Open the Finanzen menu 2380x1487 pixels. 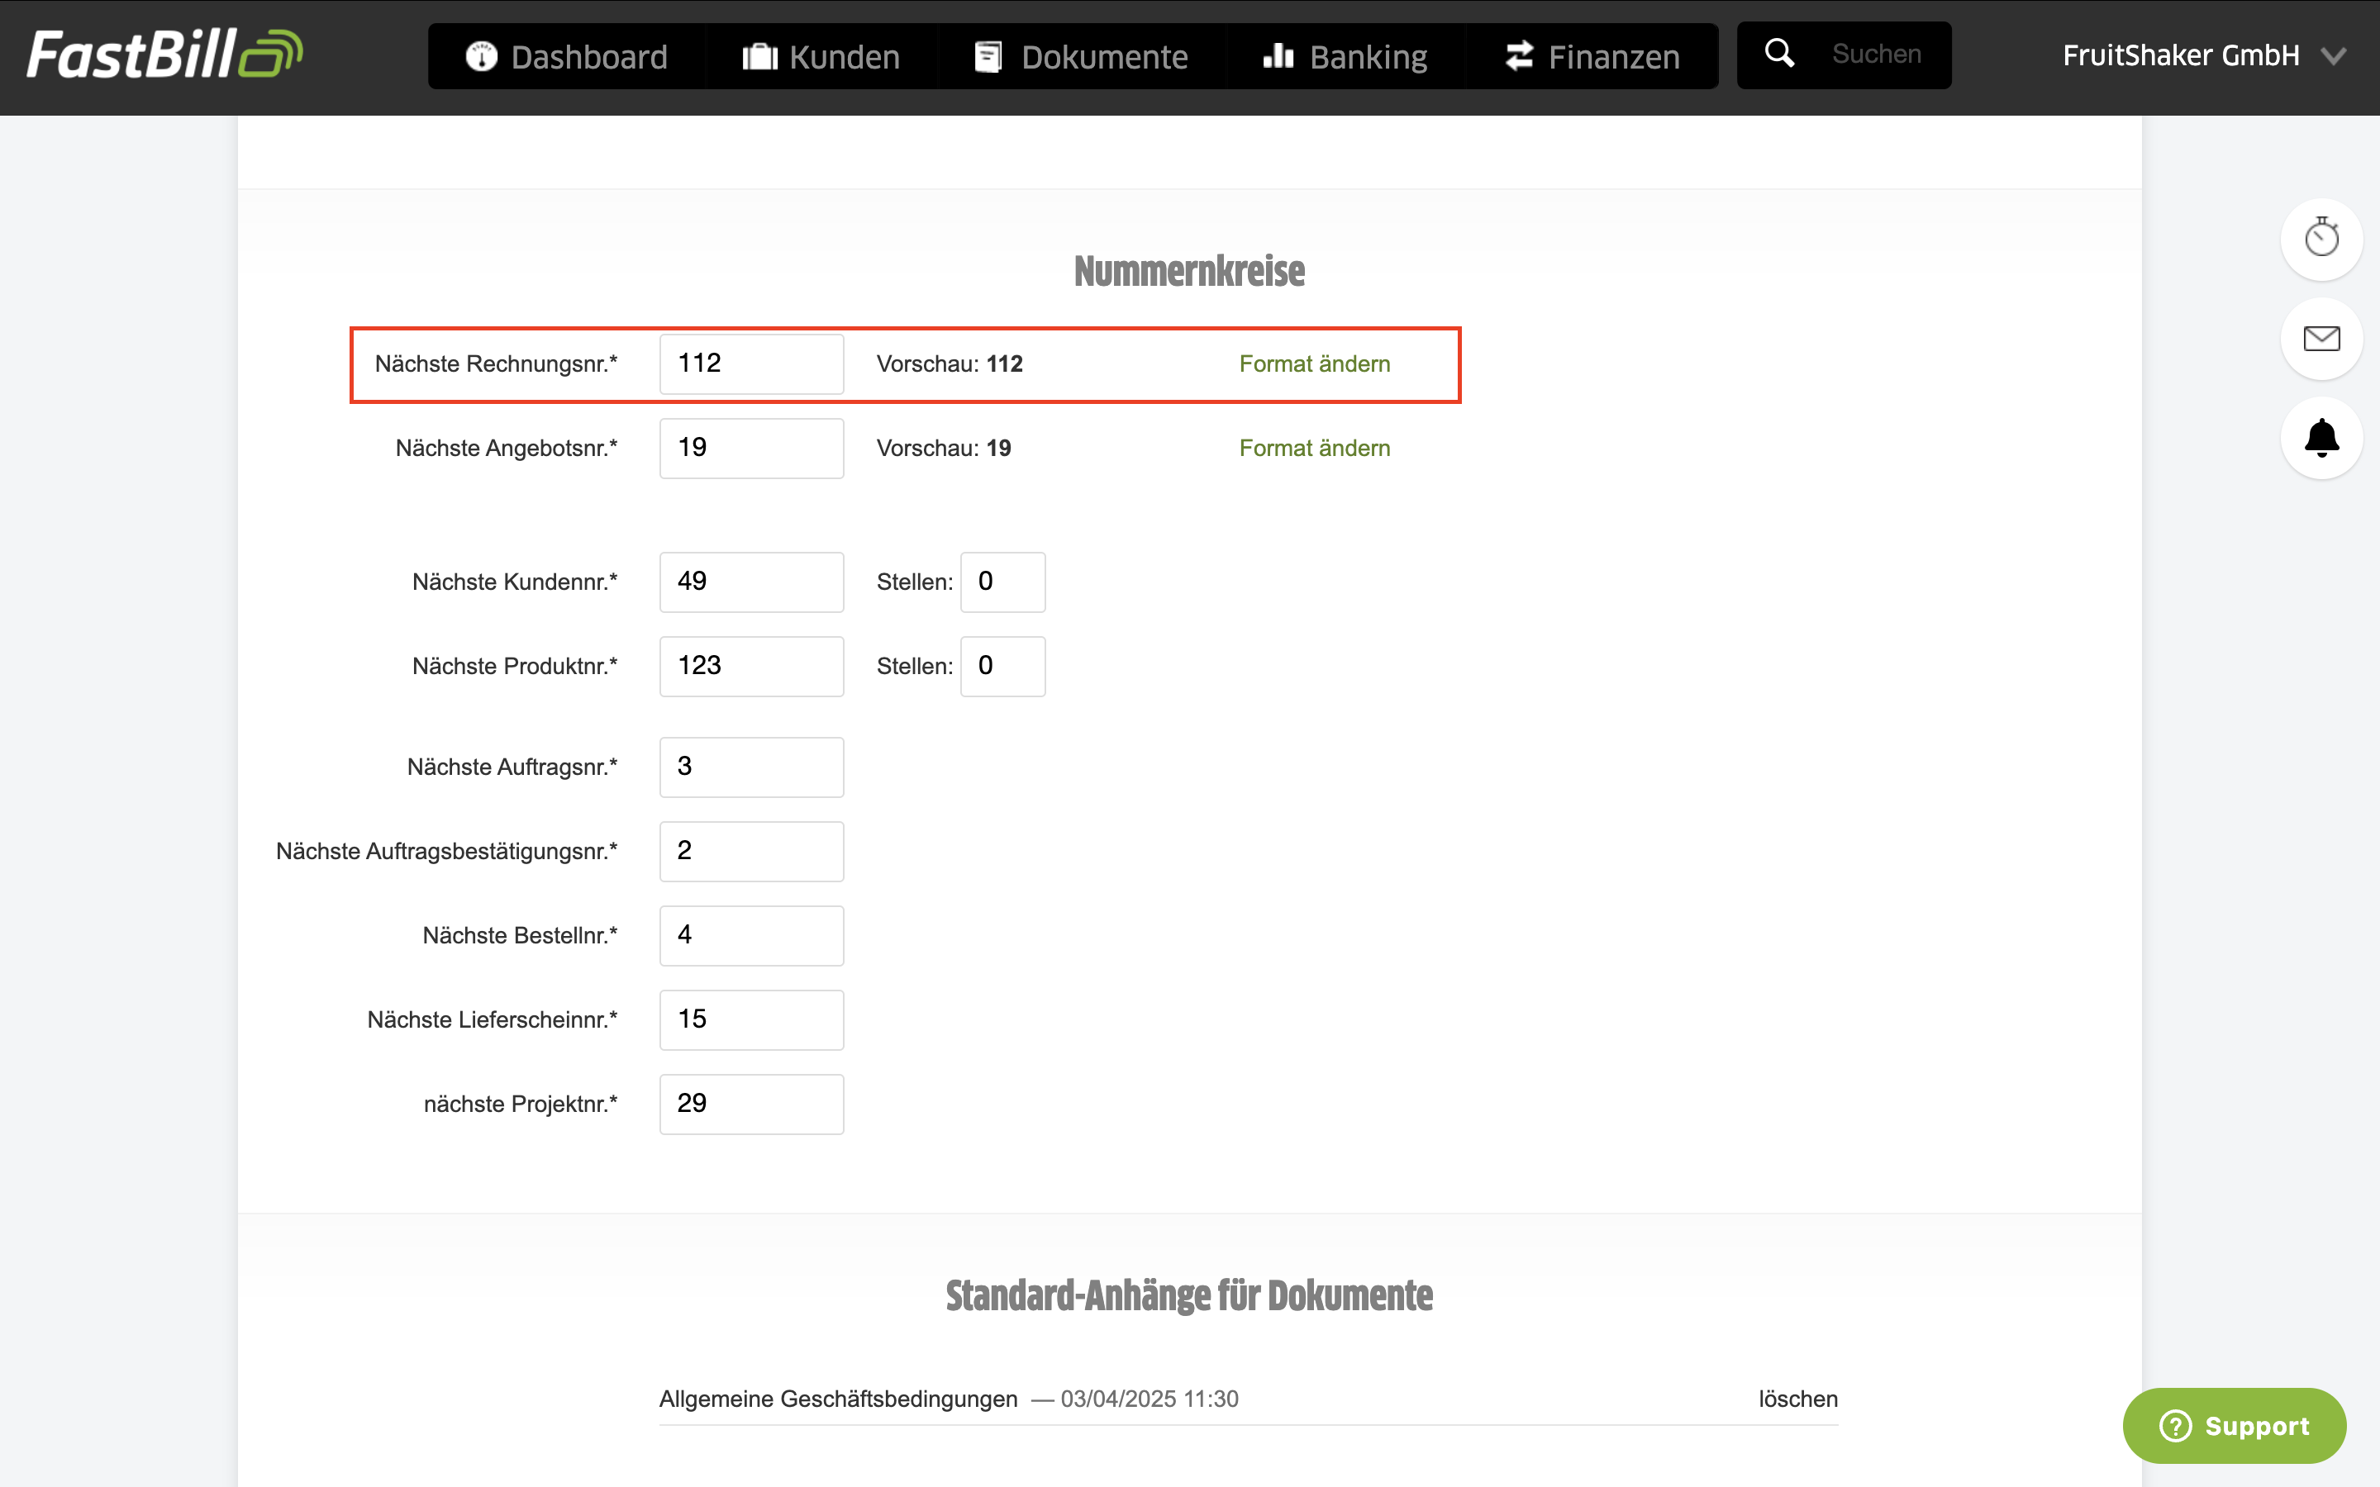[1592, 56]
